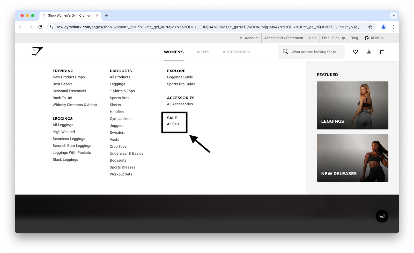Viewport: 414px width, 253px height.
Task: Open a new browser tab
Action: (107, 16)
